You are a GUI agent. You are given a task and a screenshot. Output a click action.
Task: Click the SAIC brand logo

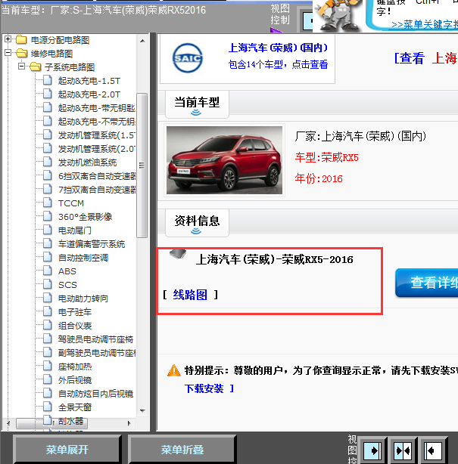coord(187,58)
